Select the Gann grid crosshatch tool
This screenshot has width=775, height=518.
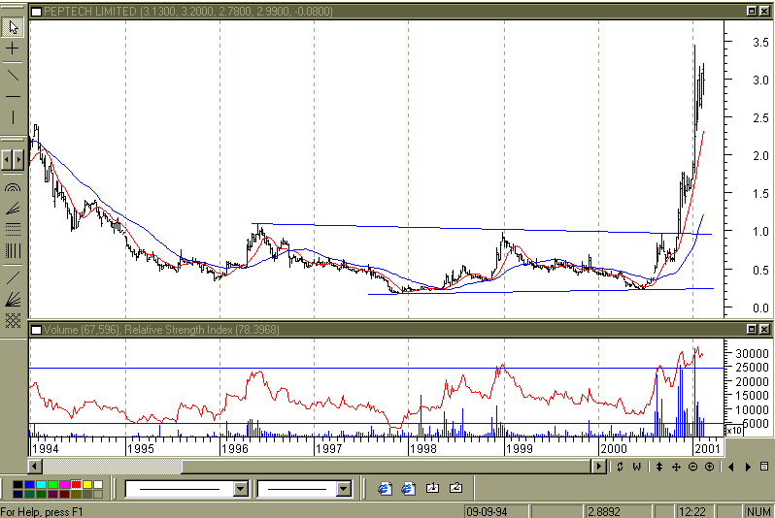[x=13, y=320]
